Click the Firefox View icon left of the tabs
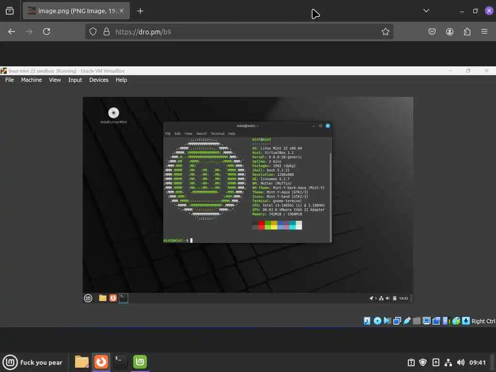 point(10,11)
